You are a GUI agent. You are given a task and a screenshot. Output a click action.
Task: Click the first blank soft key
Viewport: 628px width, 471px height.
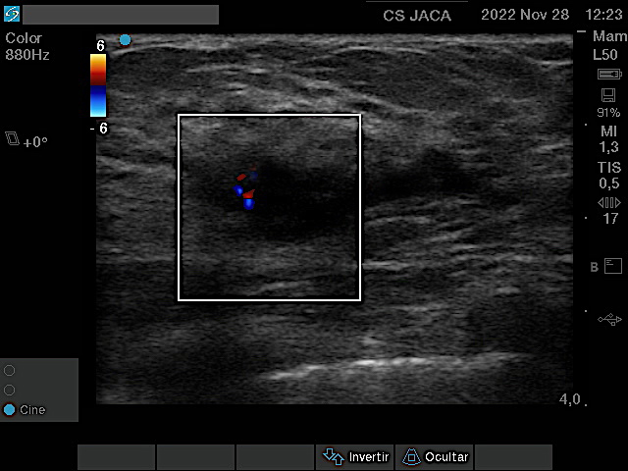tap(116, 457)
